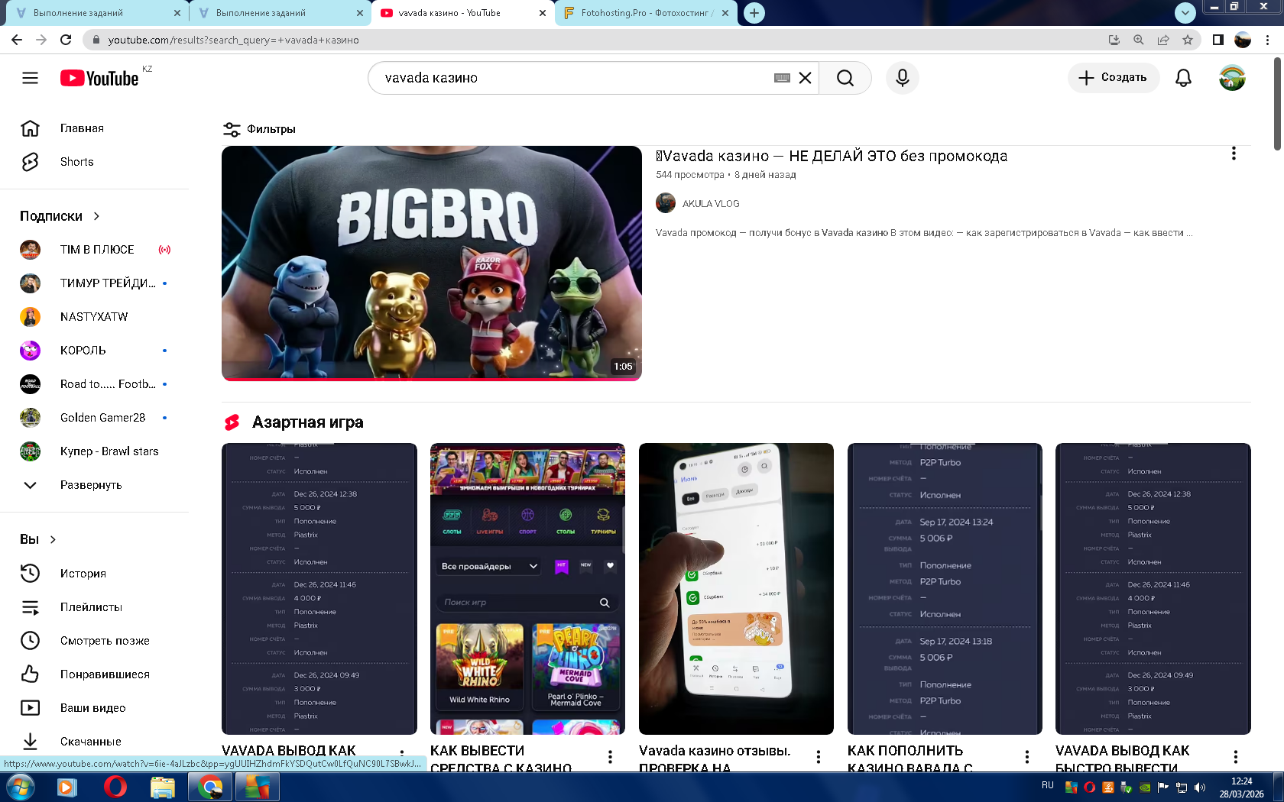The height and width of the screenshot is (802, 1284).
Task: Click the YouTube logo
Action: (x=99, y=78)
